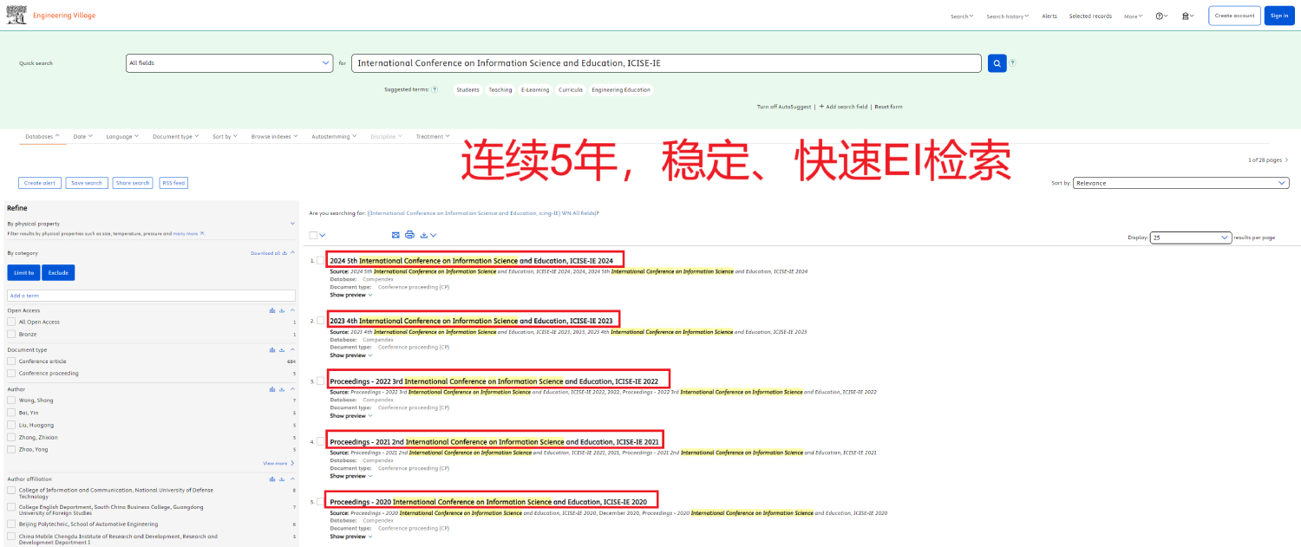Open the help question-mark menu
The image size is (1301, 547).
(x=1161, y=16)
